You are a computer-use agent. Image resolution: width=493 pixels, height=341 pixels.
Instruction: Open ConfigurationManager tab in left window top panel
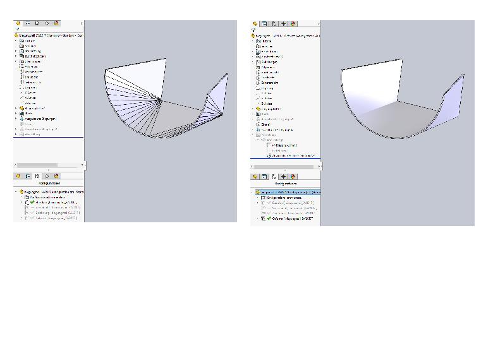tap(37, 23)
